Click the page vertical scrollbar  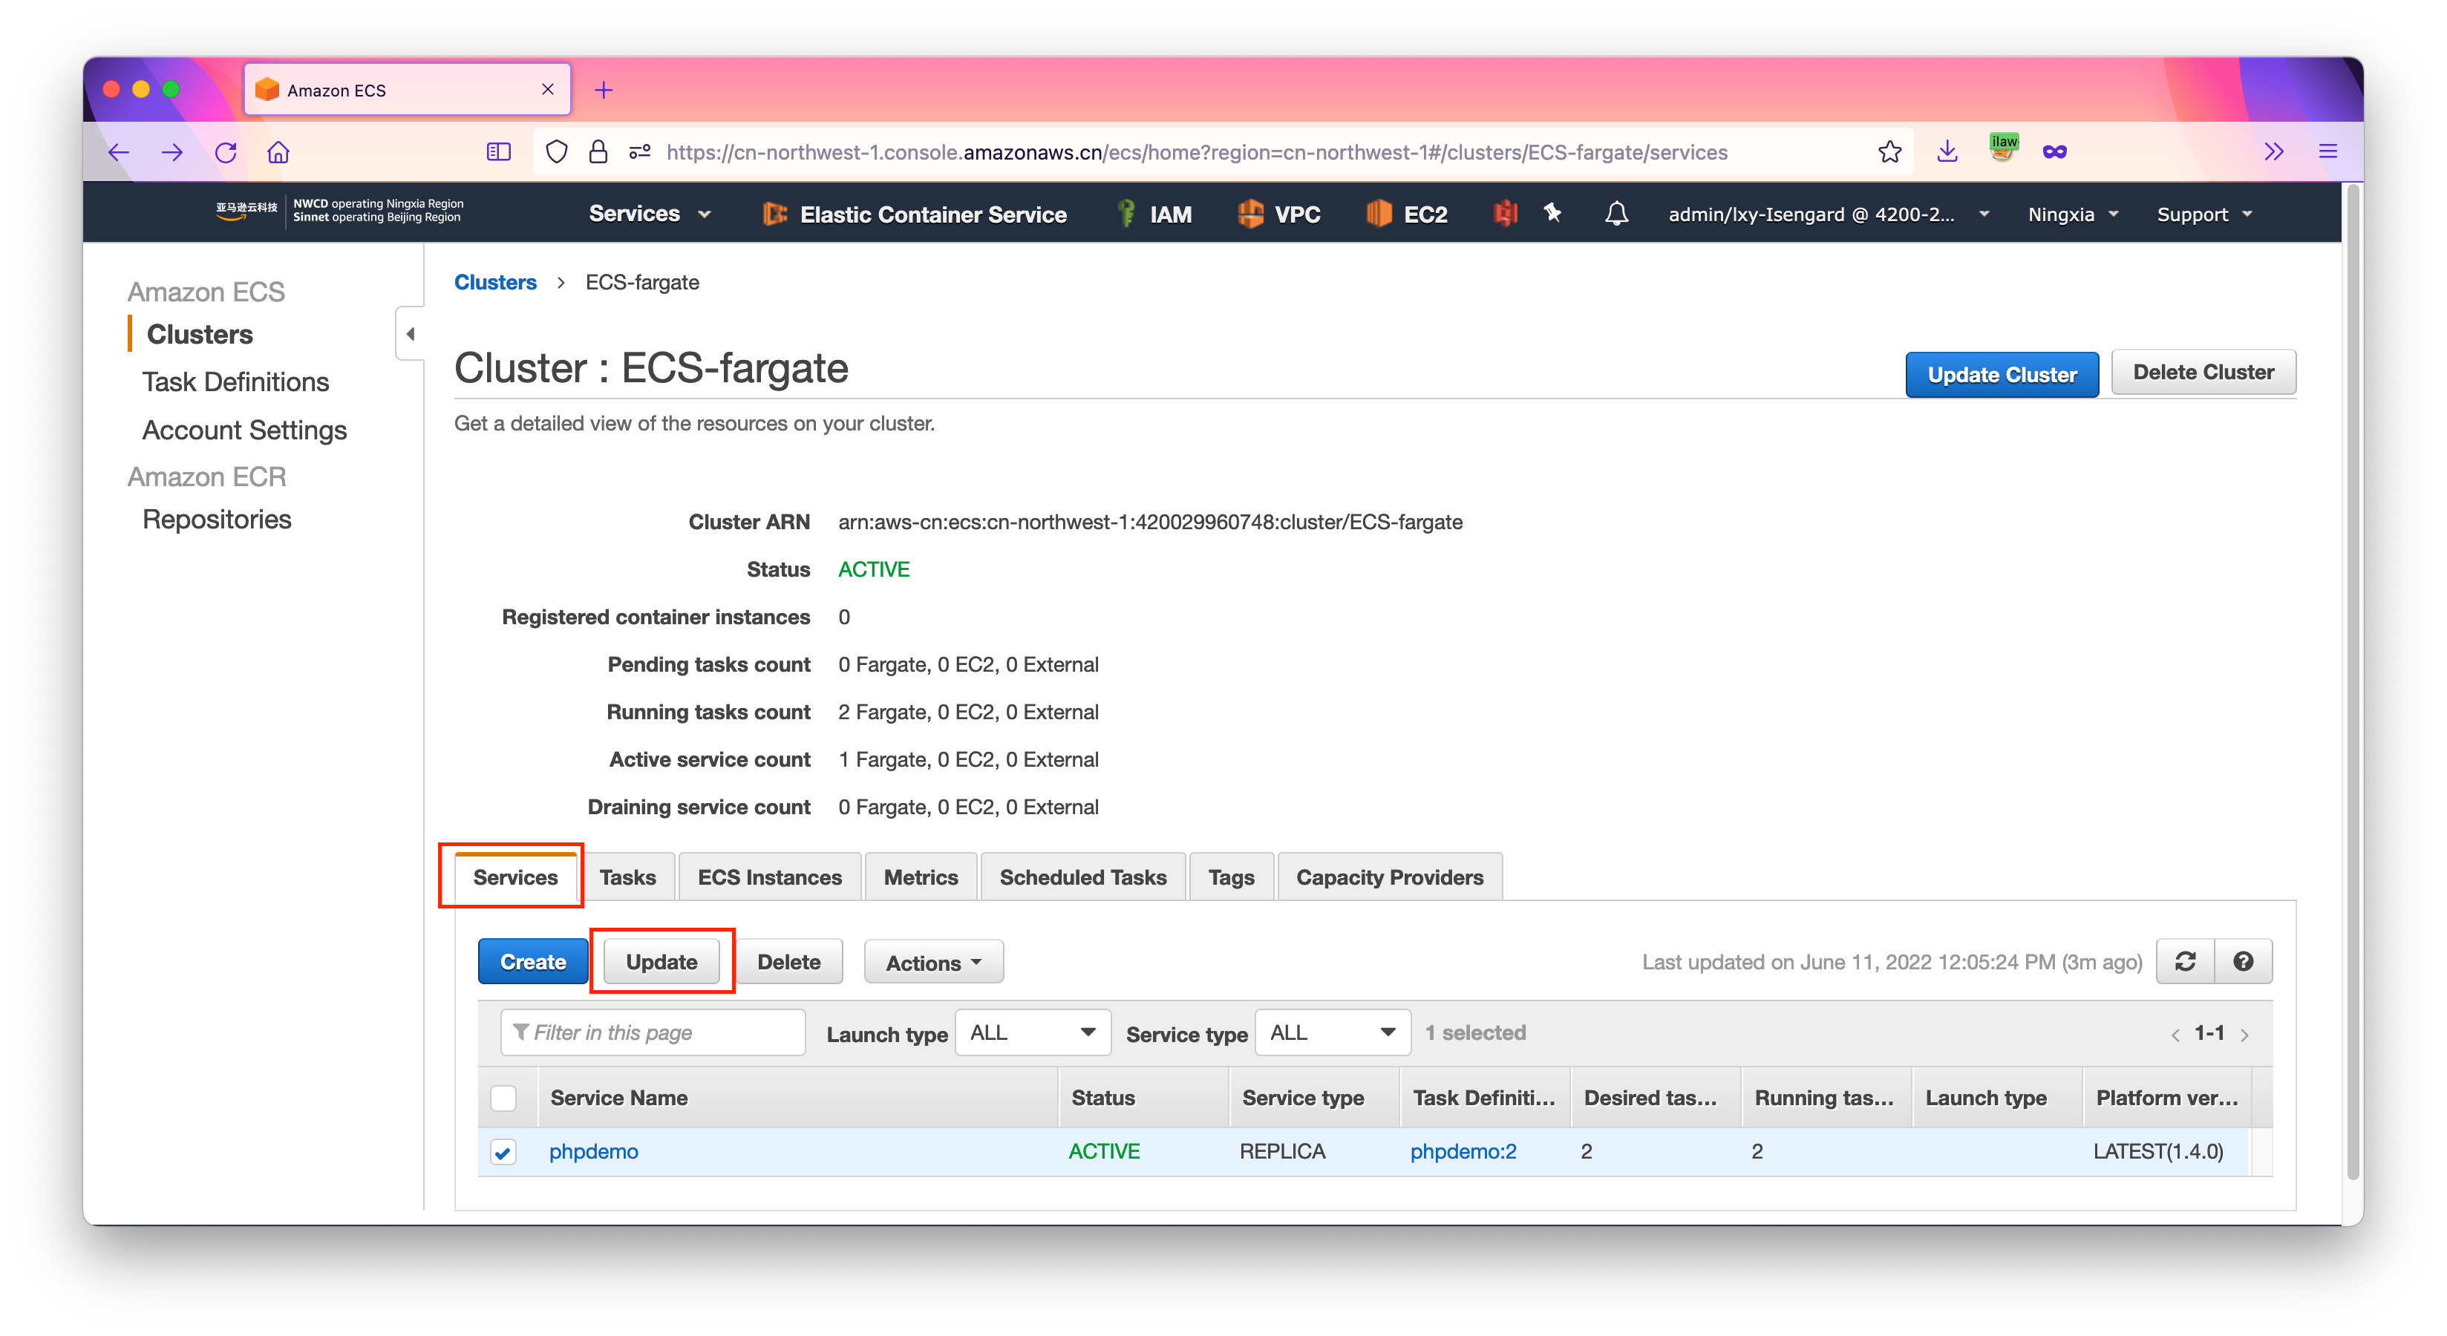2353,684
